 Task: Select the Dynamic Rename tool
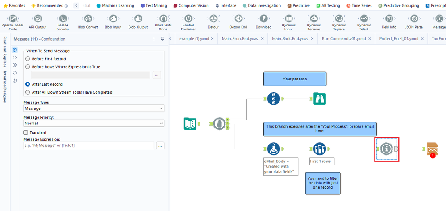coord(313,22)
